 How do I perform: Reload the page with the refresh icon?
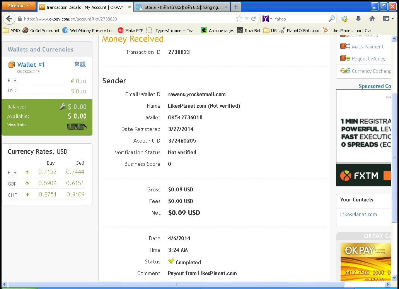click(x=254, y=19)
